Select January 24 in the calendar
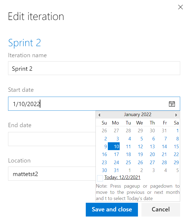This screenshot has height=223, width=185. click(x=116, y=163)
